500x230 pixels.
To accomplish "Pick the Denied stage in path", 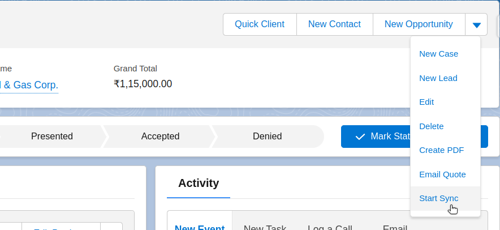I will pos(268,137).
